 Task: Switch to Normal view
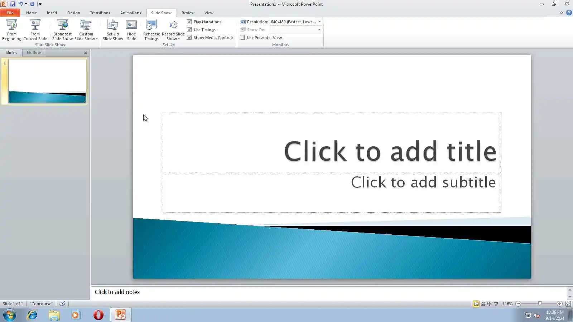(x=476, y=304)
